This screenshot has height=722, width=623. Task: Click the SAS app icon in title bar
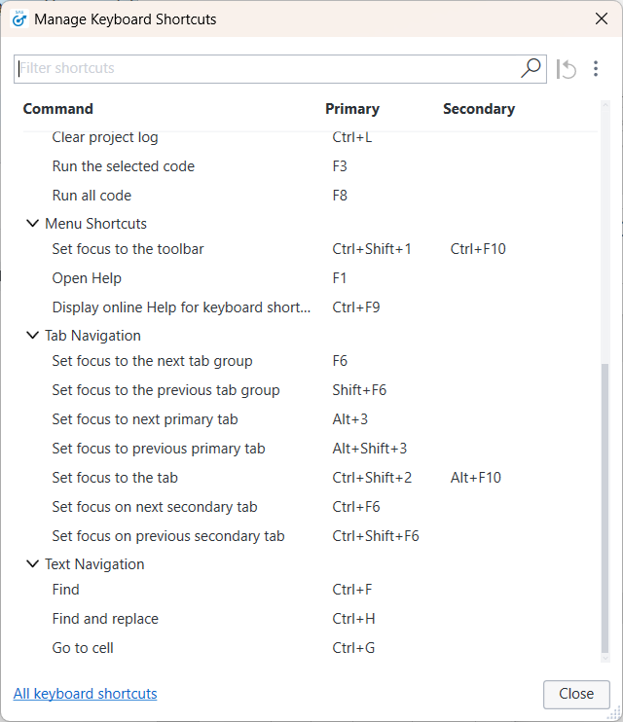[18, 18]
